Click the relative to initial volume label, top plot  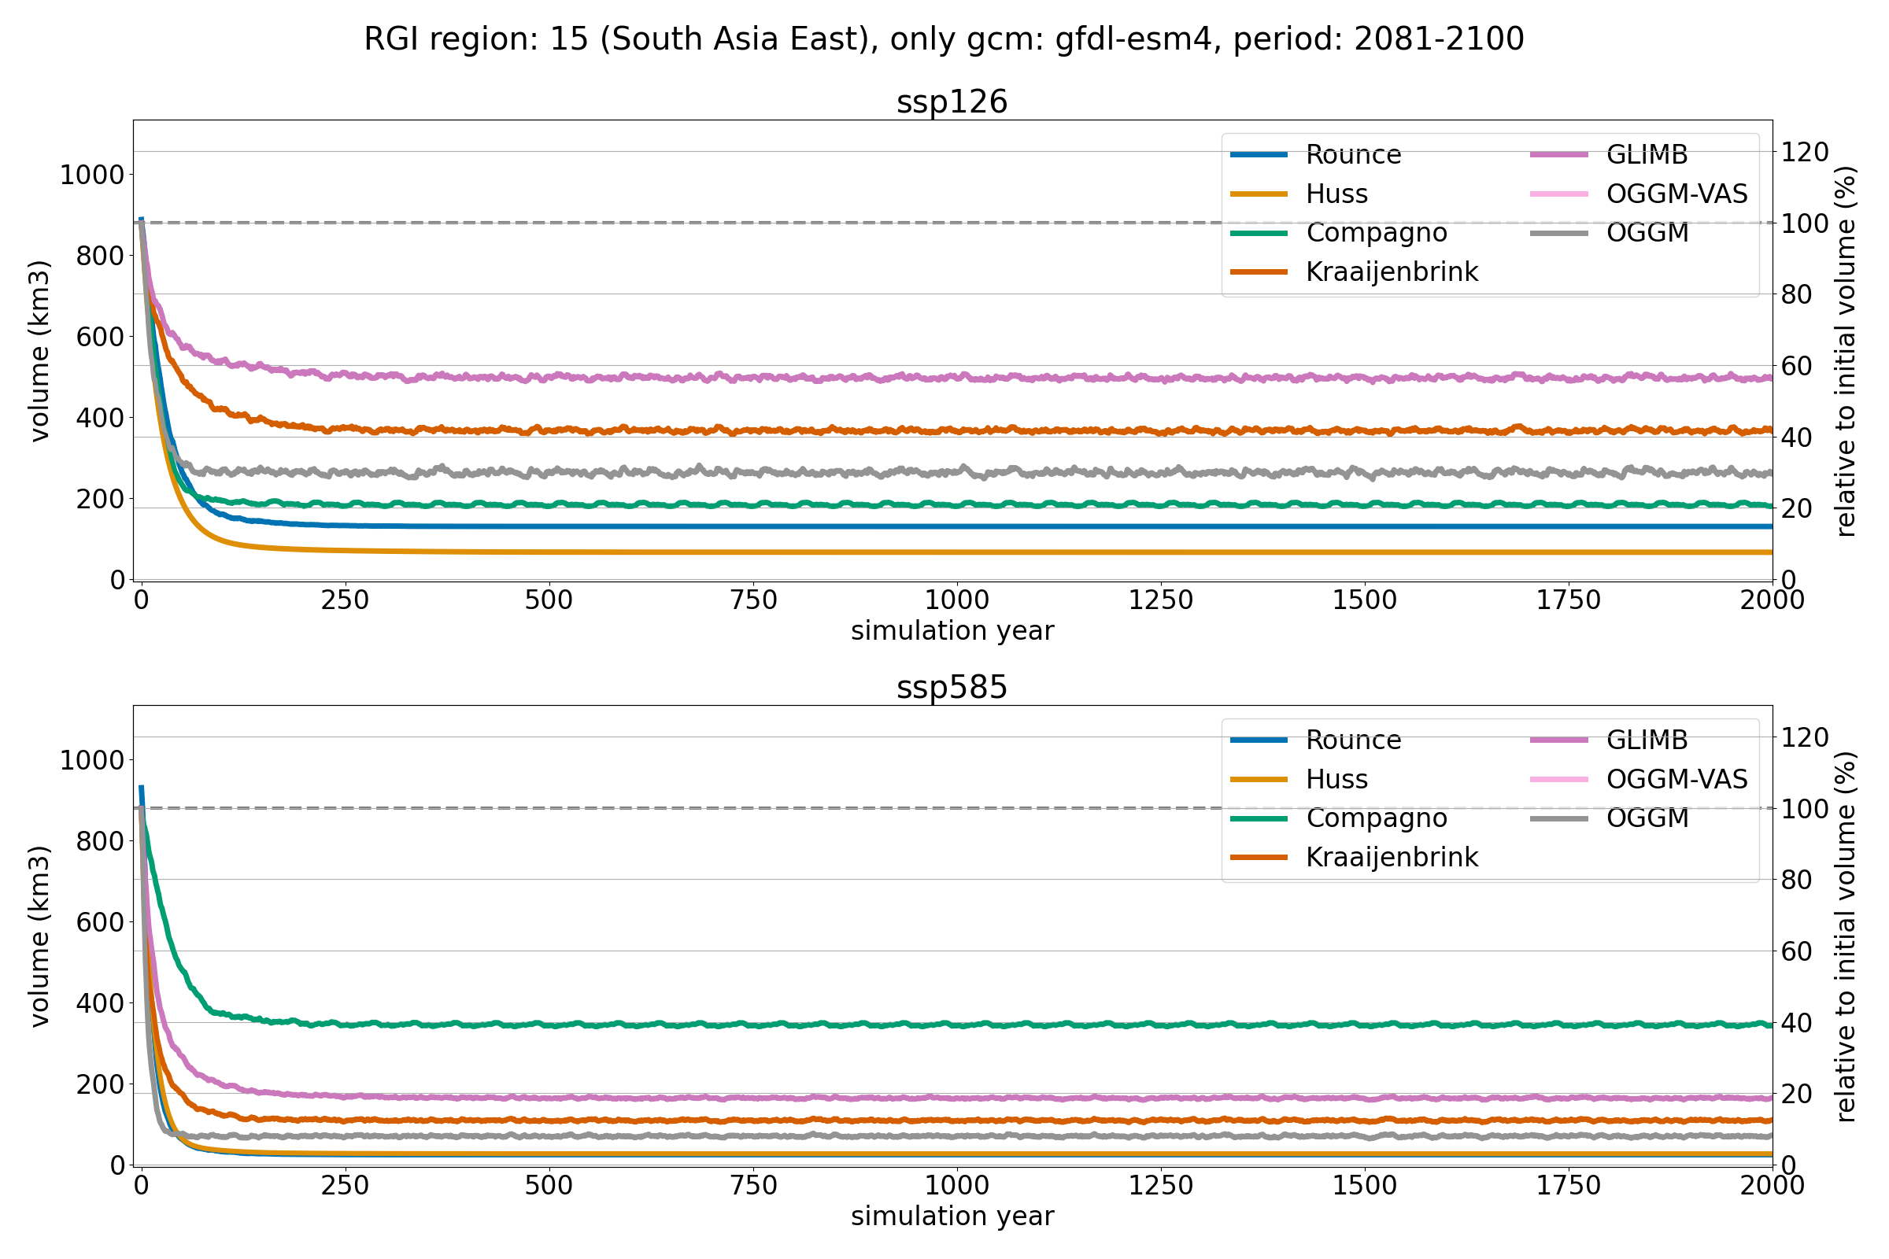coord(1846,351)
